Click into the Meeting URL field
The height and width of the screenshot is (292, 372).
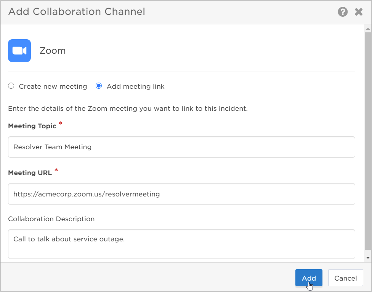[x=181, y=194]
